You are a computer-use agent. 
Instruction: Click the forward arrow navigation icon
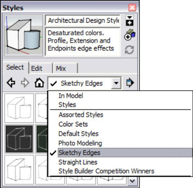pyautogui.click(x=25, y=83)
